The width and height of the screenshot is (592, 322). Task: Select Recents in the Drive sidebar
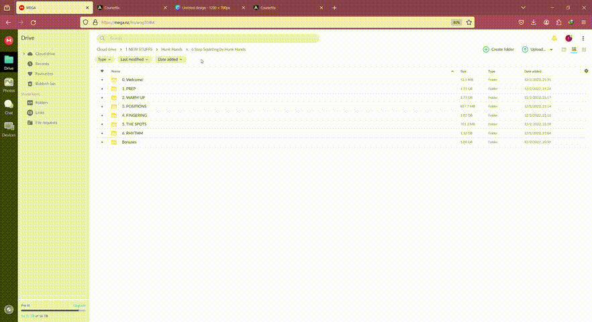(x=42, y=64)
